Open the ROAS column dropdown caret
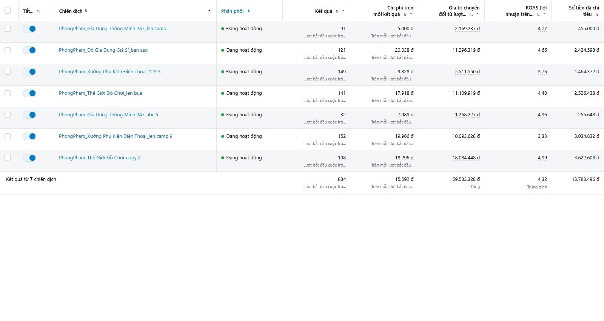 tap(544, 14)
